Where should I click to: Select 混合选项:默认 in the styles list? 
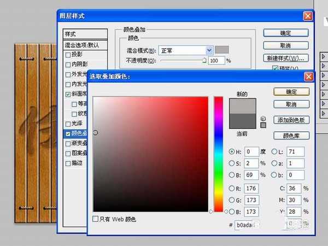pyautogui.click(x=85, y=44)
